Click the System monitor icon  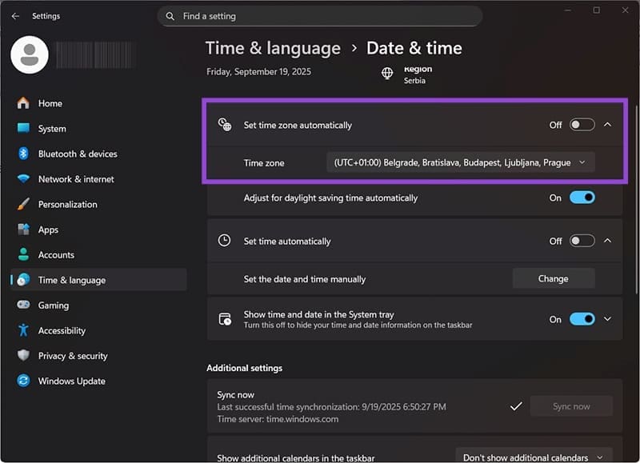[x=23, y=129]
